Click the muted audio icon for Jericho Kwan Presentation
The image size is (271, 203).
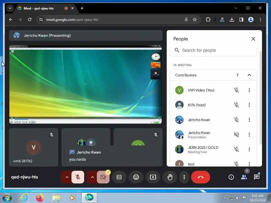(x=236, y=135)
